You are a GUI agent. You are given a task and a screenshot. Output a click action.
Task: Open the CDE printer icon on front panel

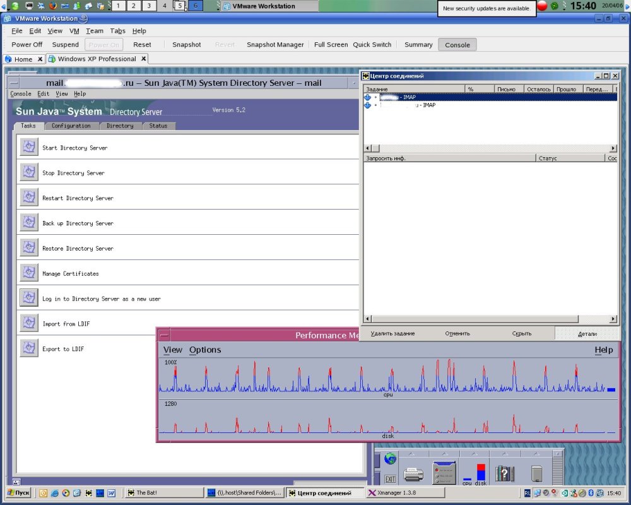[x=413, y=474]
